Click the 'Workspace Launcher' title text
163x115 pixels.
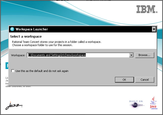[x=32, y=29]
